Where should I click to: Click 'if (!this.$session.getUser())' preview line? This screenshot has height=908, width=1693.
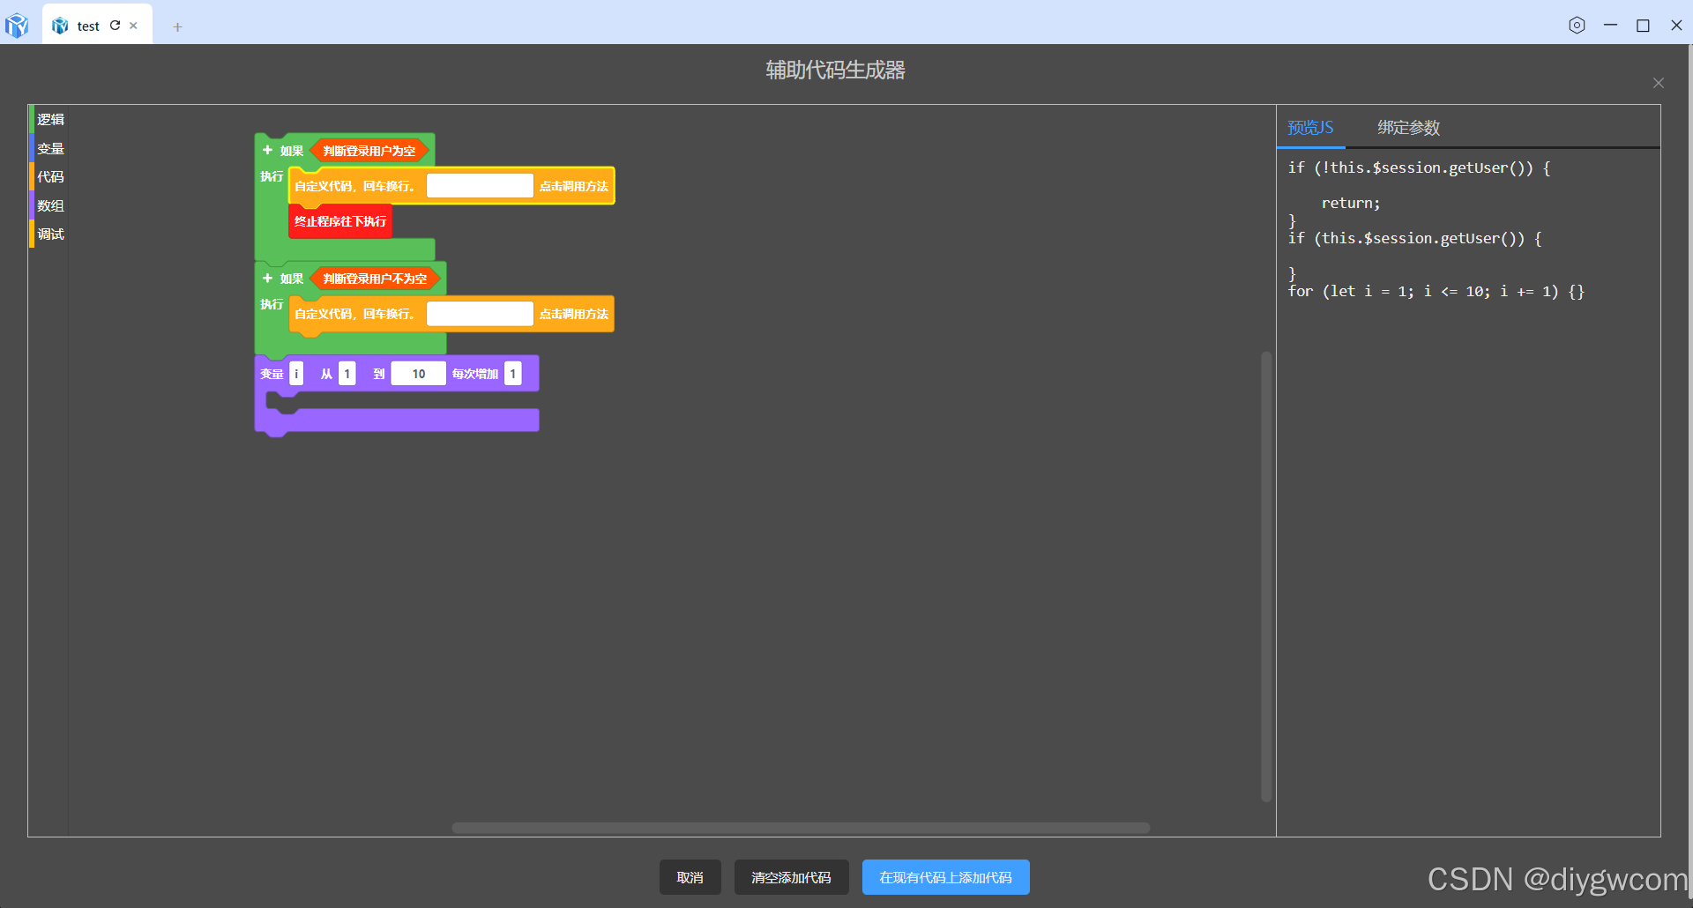point(1419,167)
